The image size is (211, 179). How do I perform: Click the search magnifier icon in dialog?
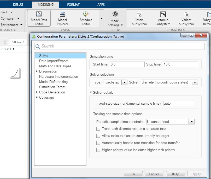(x=38, y=46)
